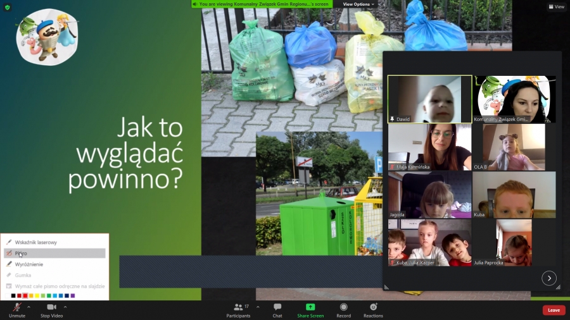Click the gallery panel bottom-left grip handle
Viewport: 570px width, 320px height.
pyautogui.click(x=386, y=287)
